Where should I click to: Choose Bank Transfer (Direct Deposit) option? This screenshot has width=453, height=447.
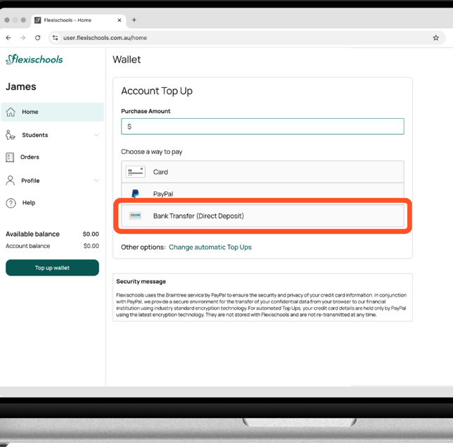coord(262,216)
